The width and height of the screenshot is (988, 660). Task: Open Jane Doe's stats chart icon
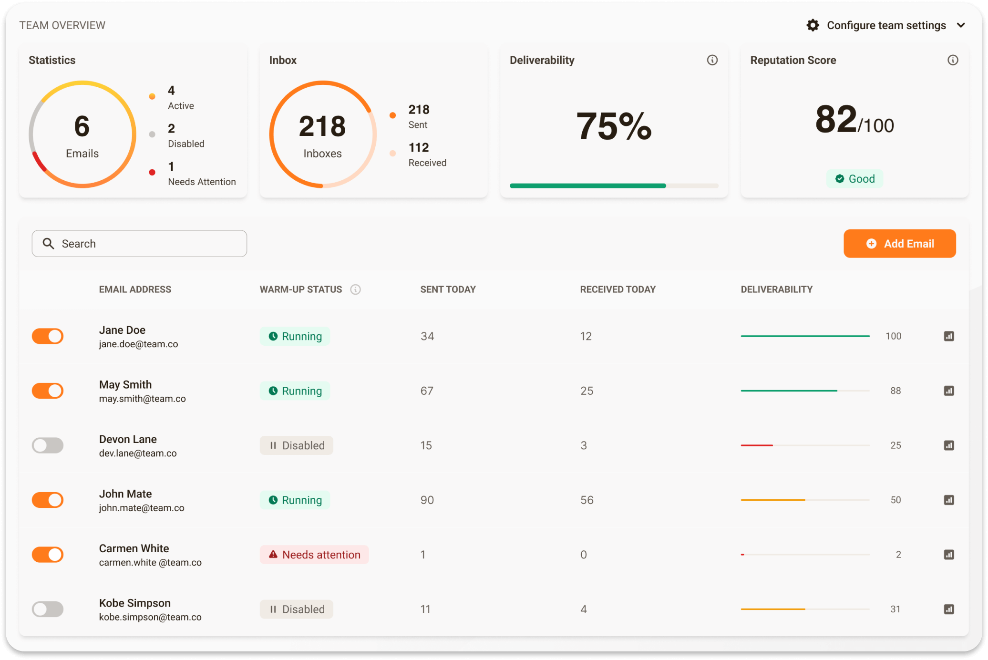[x=949, y=336]
